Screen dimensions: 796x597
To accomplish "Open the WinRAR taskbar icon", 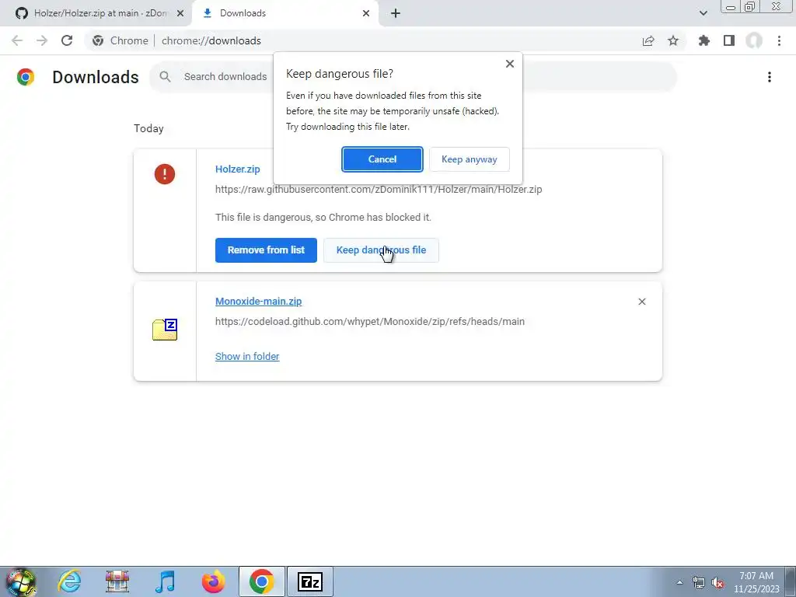I will click(x=117, y=581).
